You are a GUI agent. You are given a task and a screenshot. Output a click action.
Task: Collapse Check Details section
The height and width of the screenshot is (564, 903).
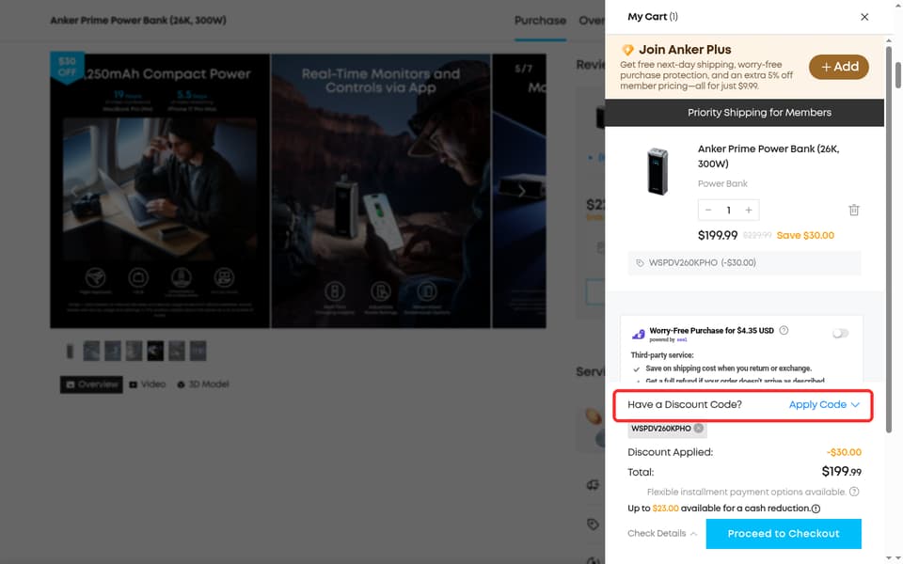click(662, 534)
